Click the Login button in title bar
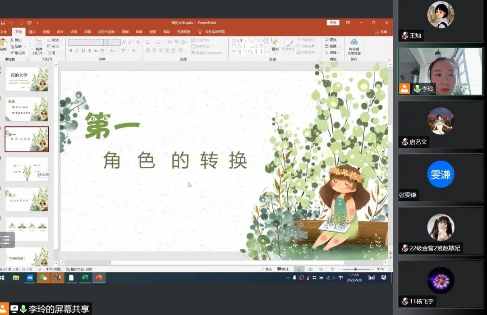The height and width of the screenshot is (315, 487). point(333,23)
